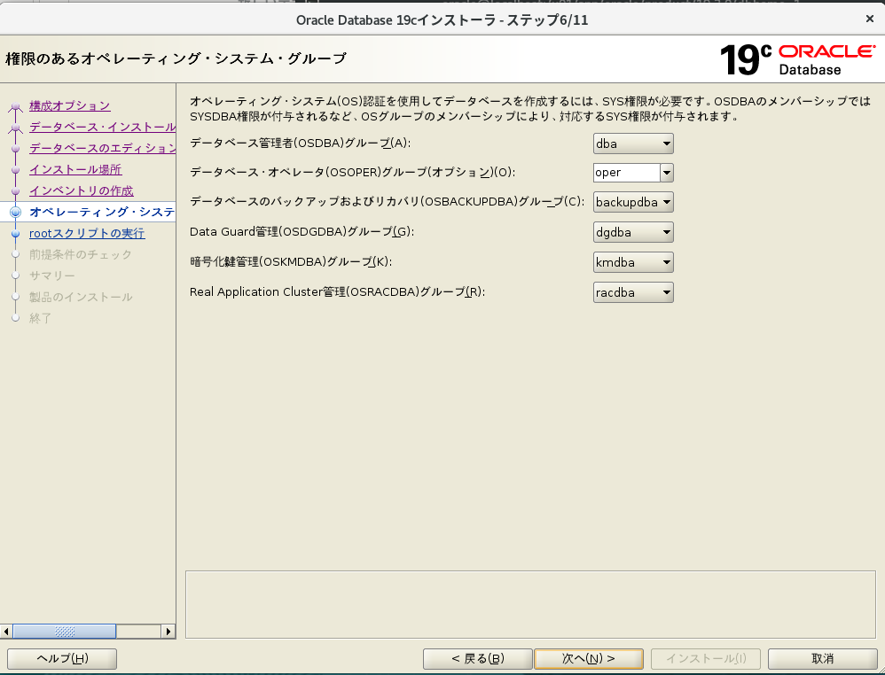Screen dimensions: 885x675
Task: Expand the OSBACKUPDBA group dropdown
Action: tap(633, 202)
